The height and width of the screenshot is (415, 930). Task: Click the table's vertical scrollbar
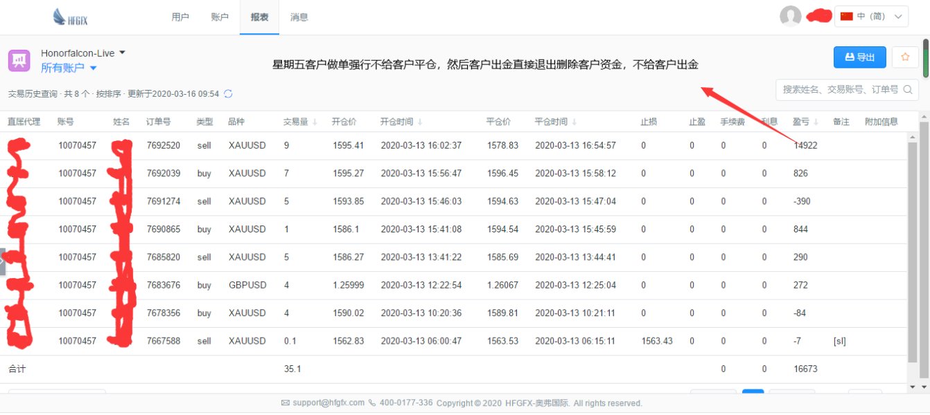[x=924, y=242]
